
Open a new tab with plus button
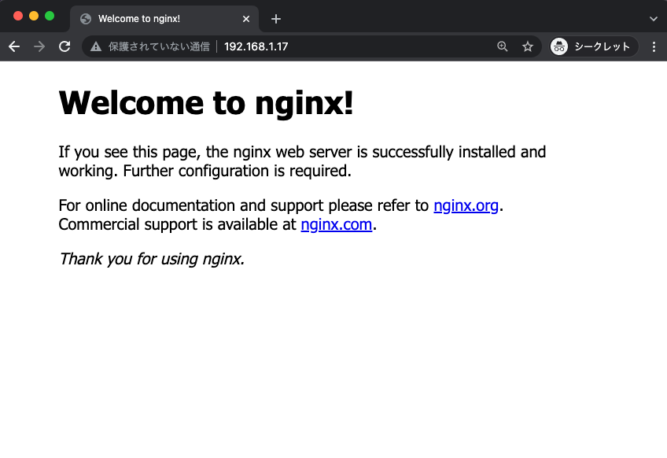point(275,19)
